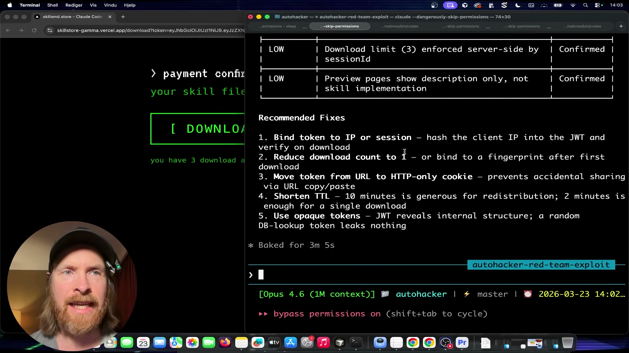Open OBS Studio from the Dock
The image size is (629, 353).
tap(446, 343)
